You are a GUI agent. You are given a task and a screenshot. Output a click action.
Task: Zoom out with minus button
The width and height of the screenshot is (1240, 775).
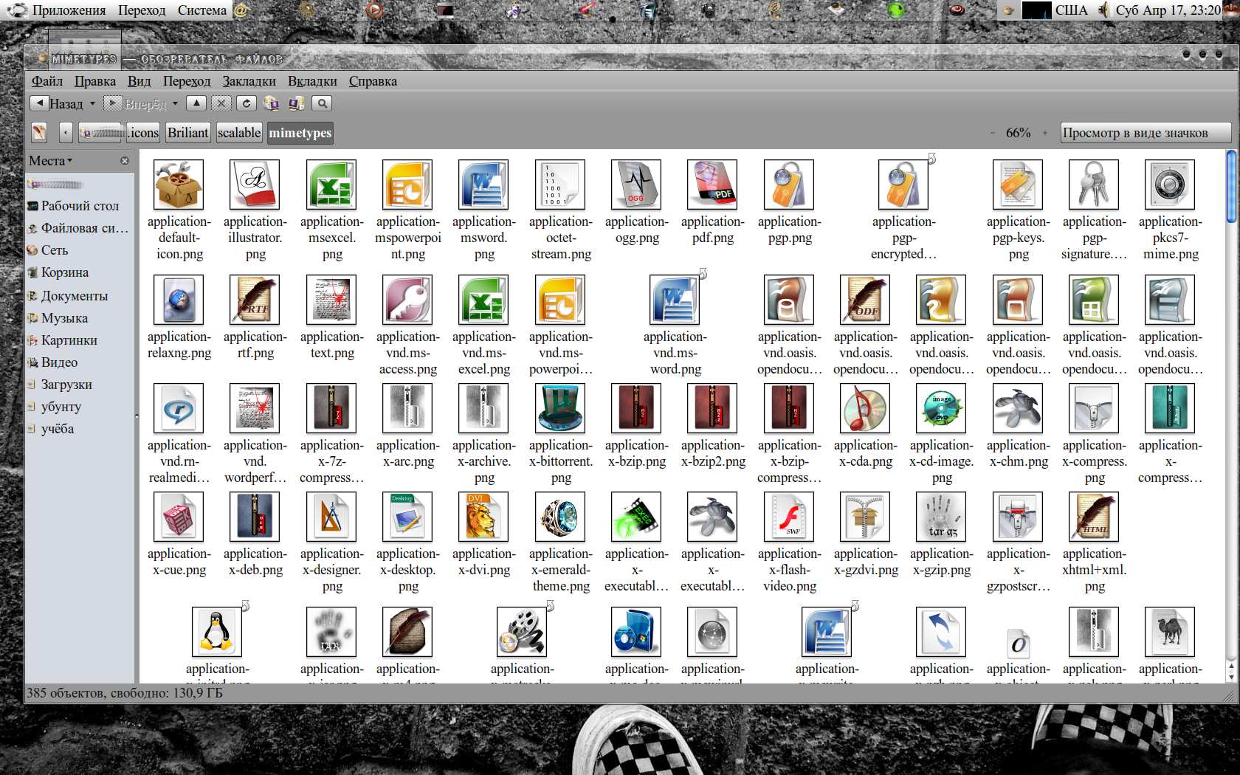(x=993, y=133)
